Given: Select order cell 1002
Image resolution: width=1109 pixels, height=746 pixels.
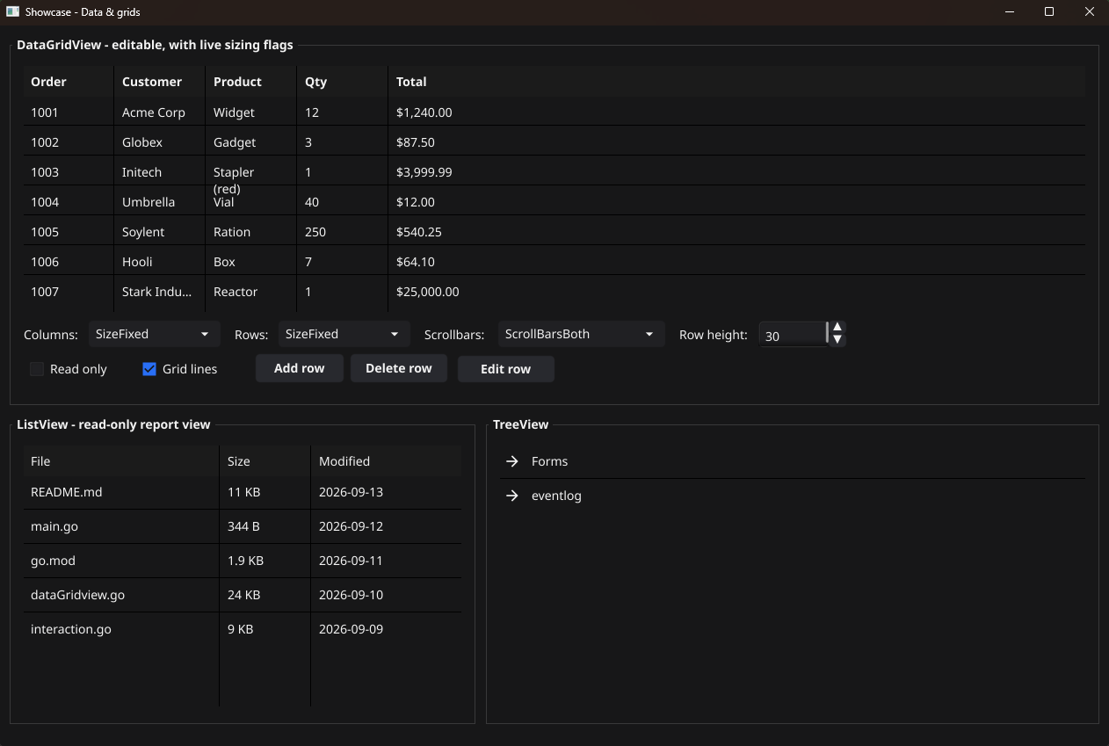Looking at the screenshot, I should tap(69, 142).
